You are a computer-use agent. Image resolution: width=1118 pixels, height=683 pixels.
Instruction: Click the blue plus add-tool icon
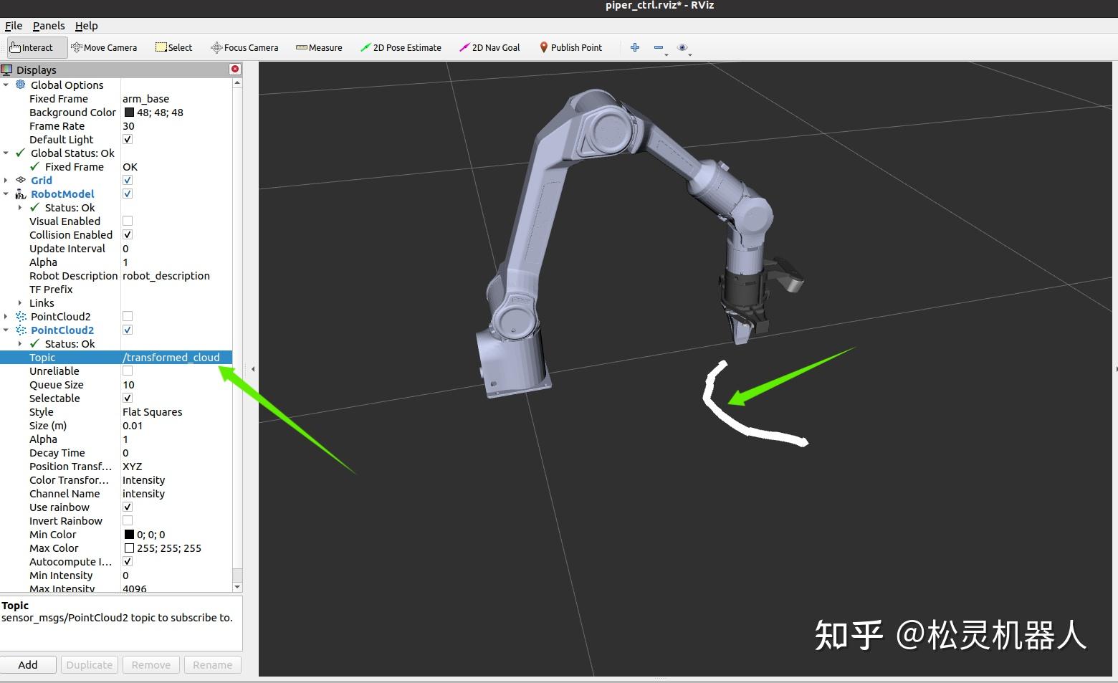635,47
